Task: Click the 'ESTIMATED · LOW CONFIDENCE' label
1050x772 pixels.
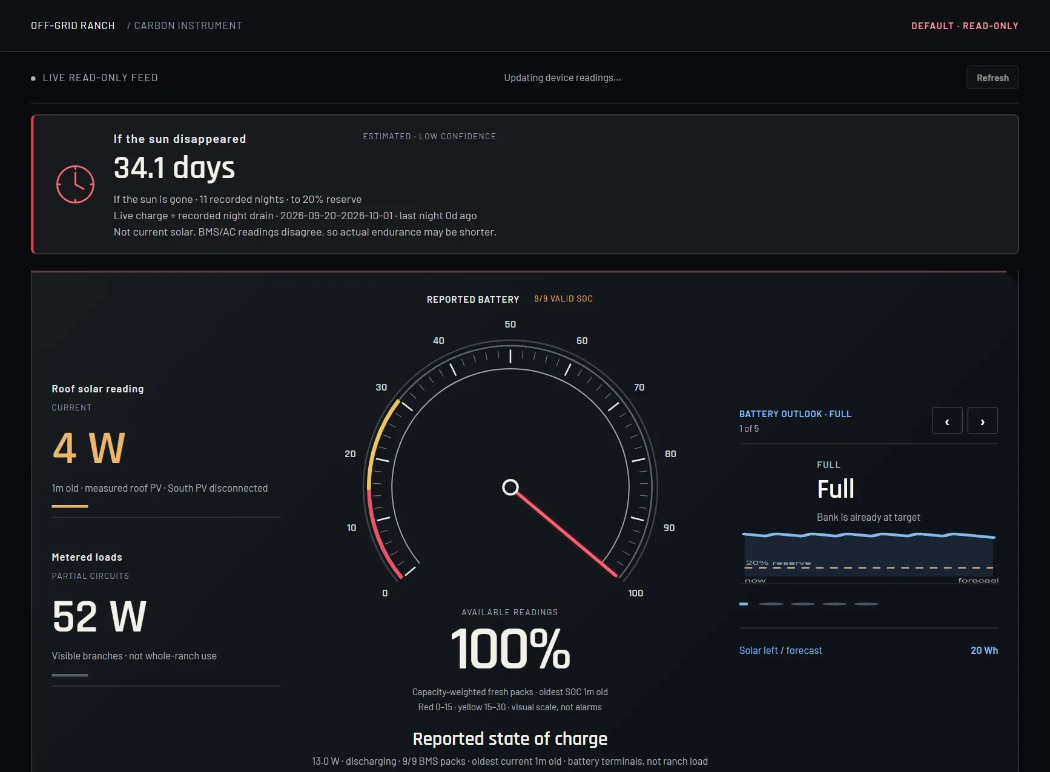Action: coord(429,137)
